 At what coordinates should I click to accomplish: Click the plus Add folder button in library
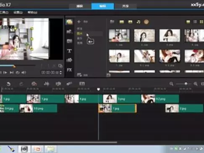point(79,22)
